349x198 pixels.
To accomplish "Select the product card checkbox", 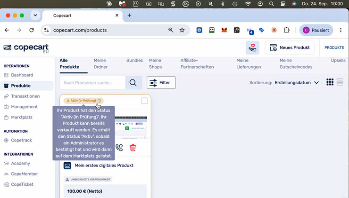I will point(145,101).
